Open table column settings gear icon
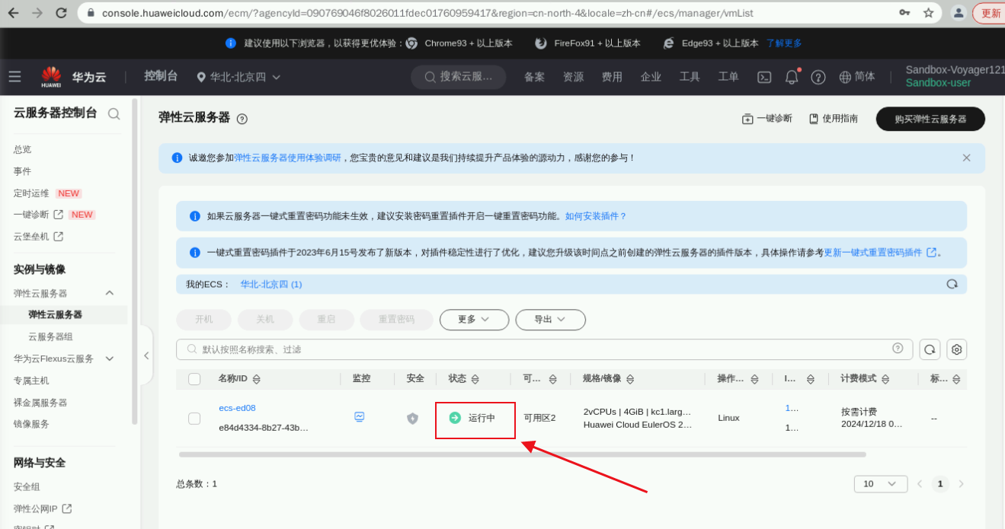Viewport: 1005px width, 529px height. pos(957,349)
